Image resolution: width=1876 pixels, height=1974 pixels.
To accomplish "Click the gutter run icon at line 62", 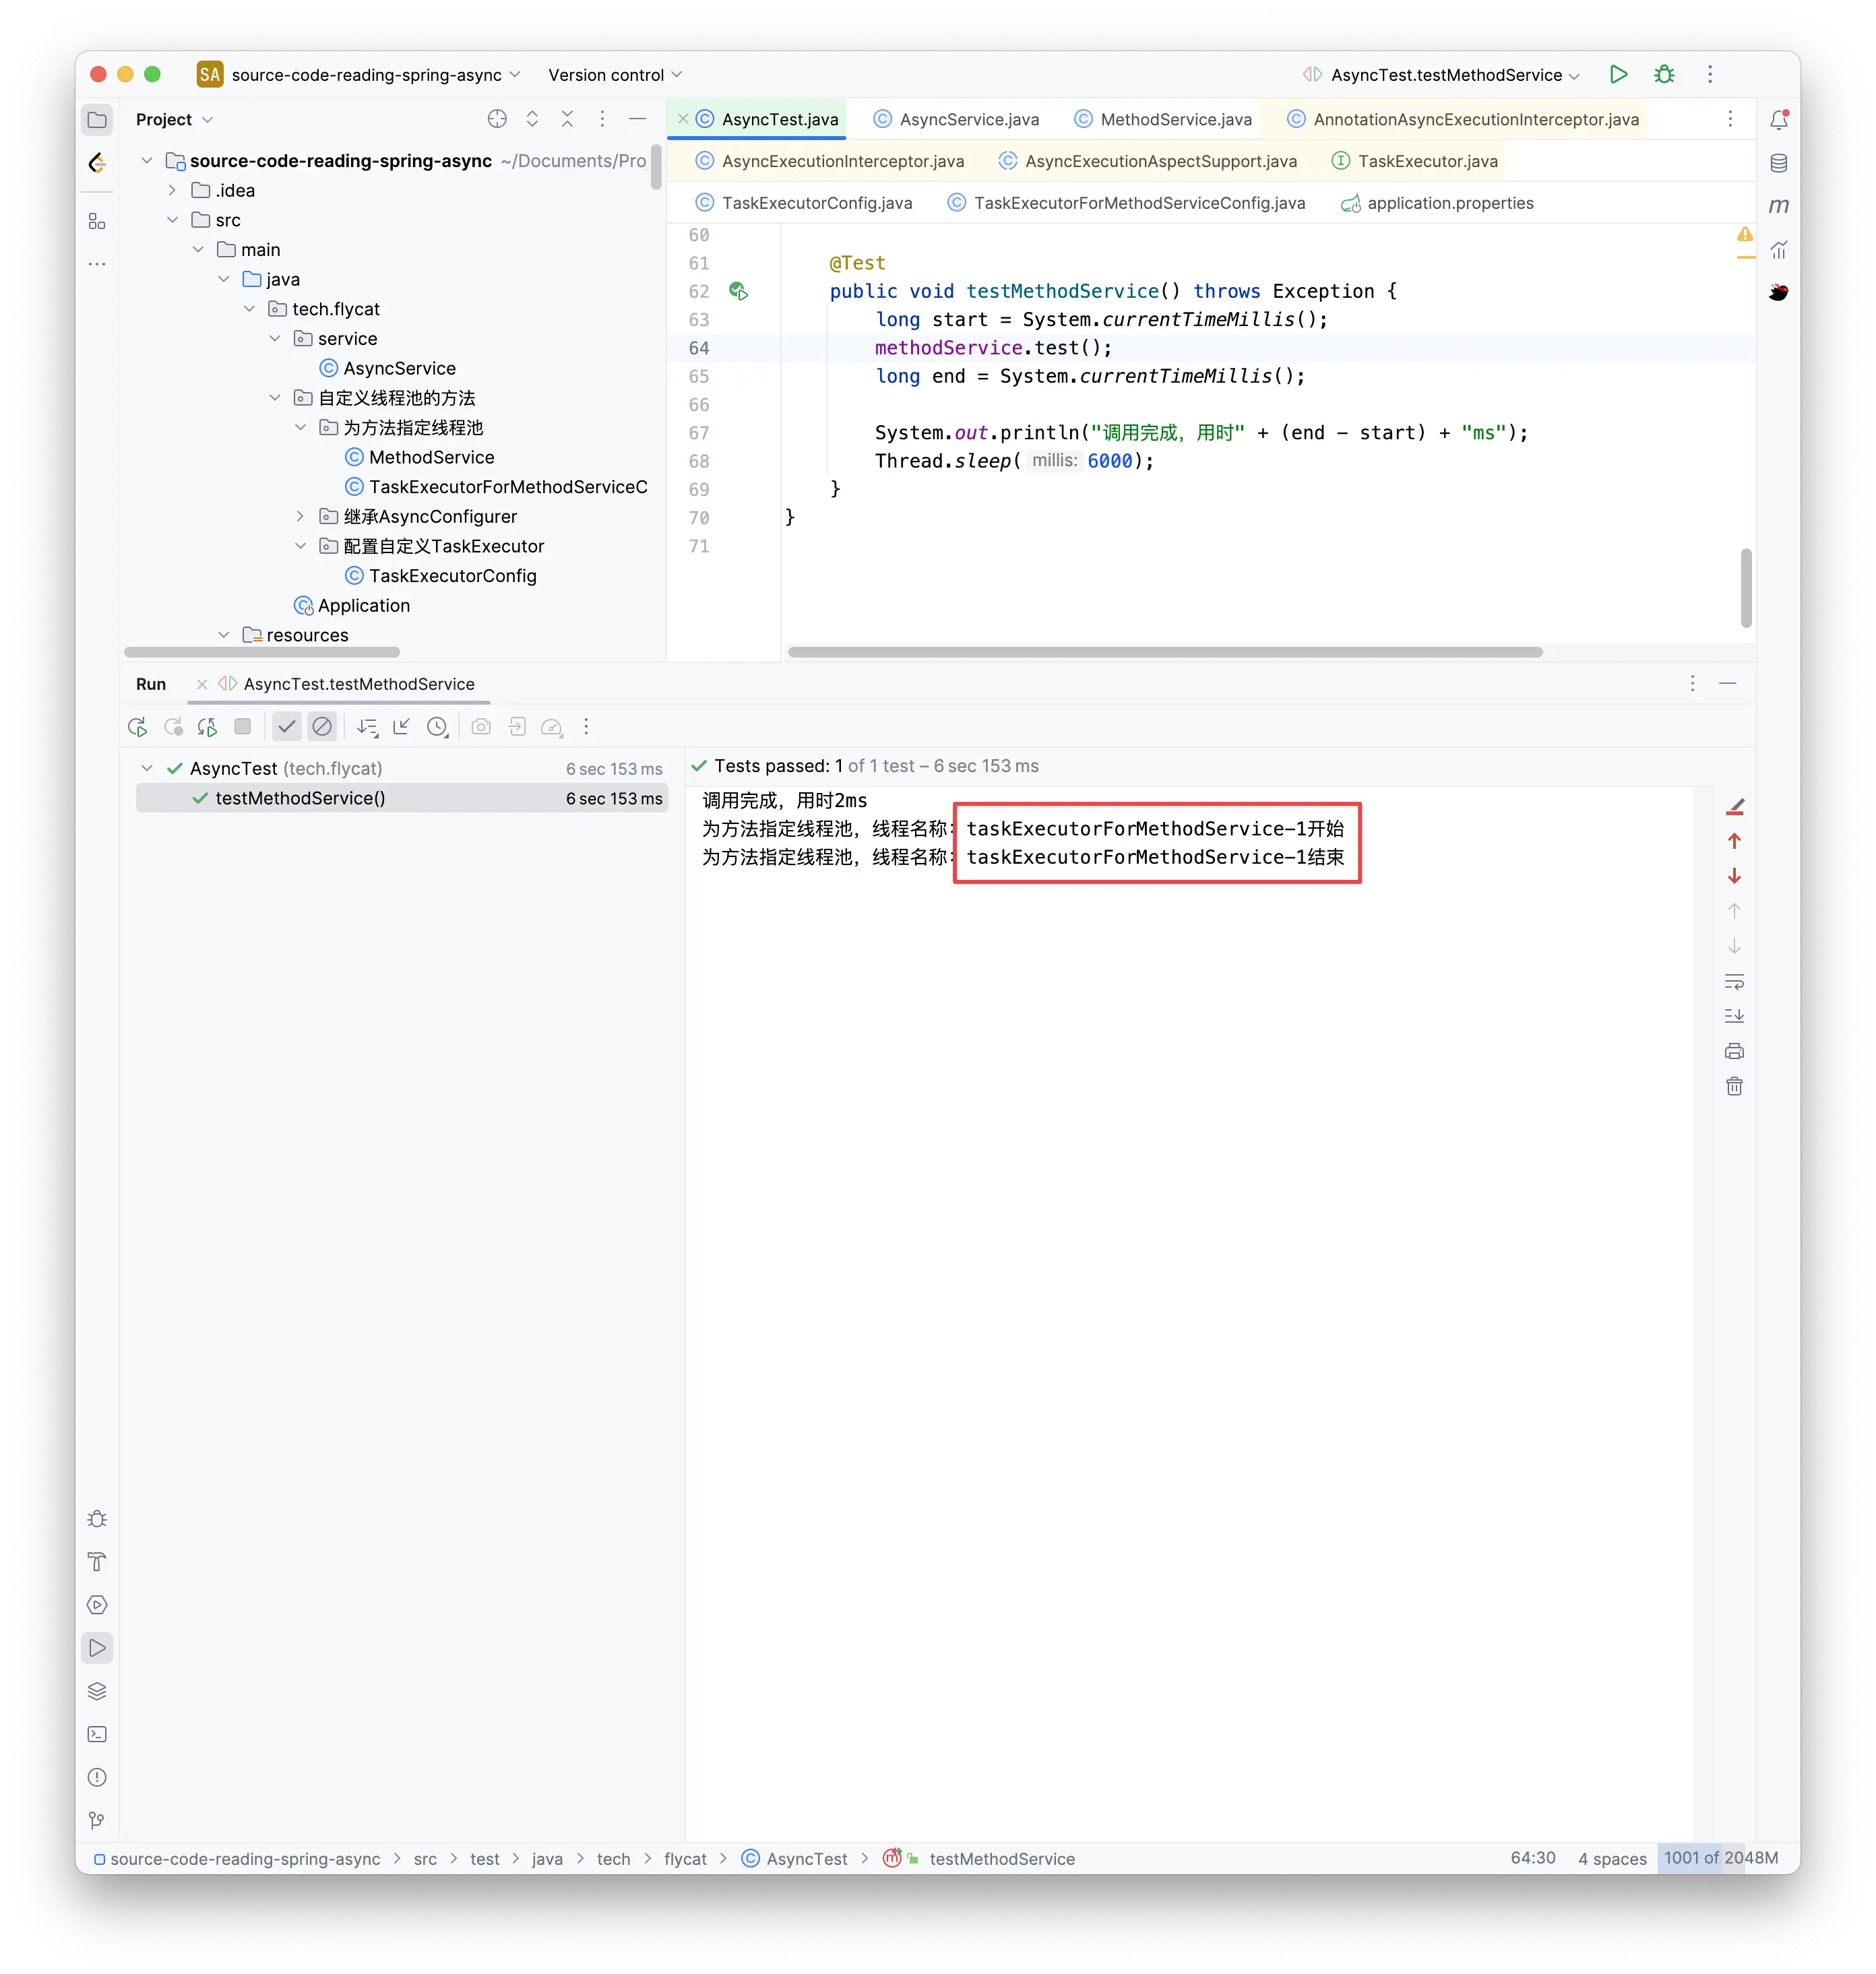I will pyautogui.click(x=739, y=291).
